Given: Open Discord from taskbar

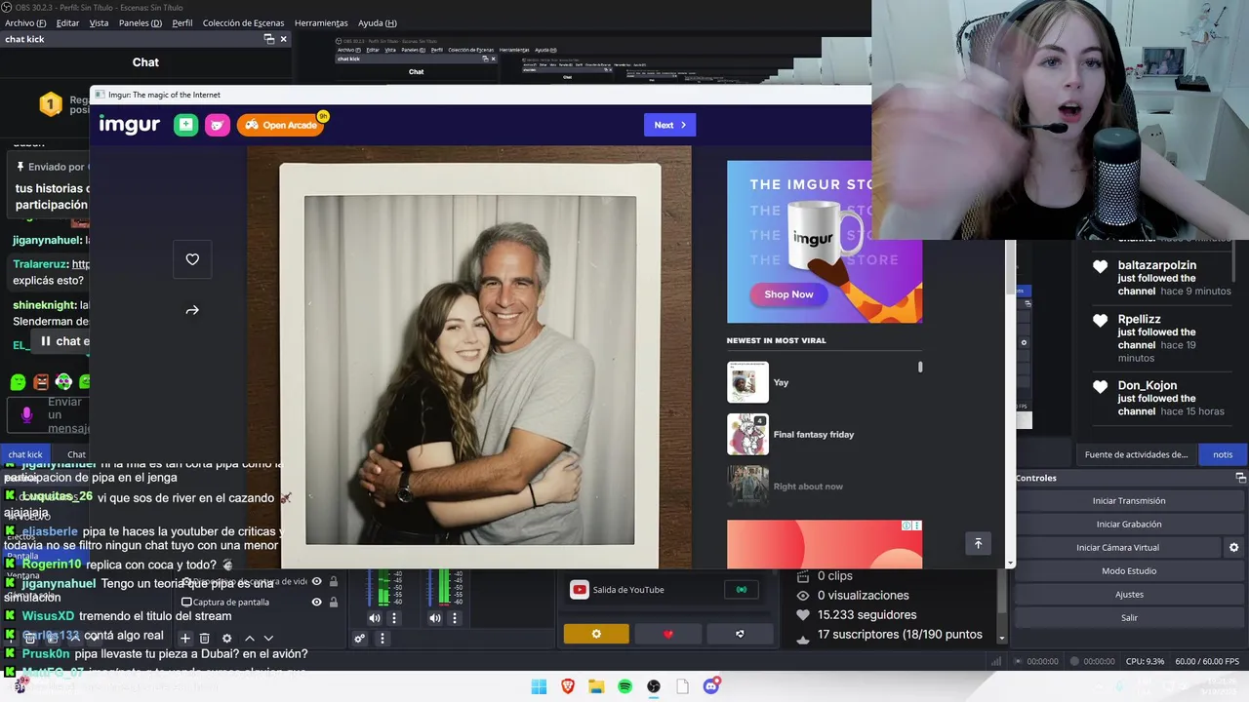Looking at the screenshot, I should (x=712, y=686).
